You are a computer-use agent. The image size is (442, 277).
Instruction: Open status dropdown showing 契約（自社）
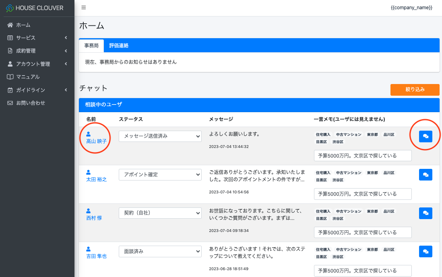160,213
